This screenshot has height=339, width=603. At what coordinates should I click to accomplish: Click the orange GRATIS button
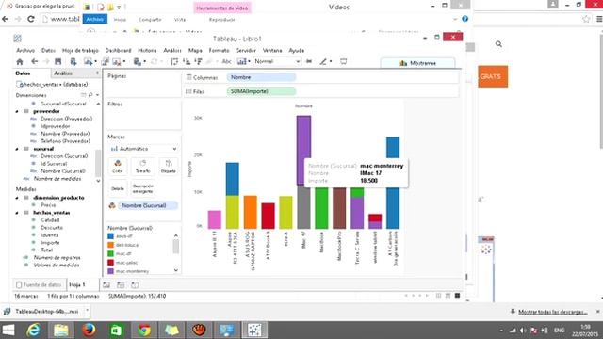[493, 76]
